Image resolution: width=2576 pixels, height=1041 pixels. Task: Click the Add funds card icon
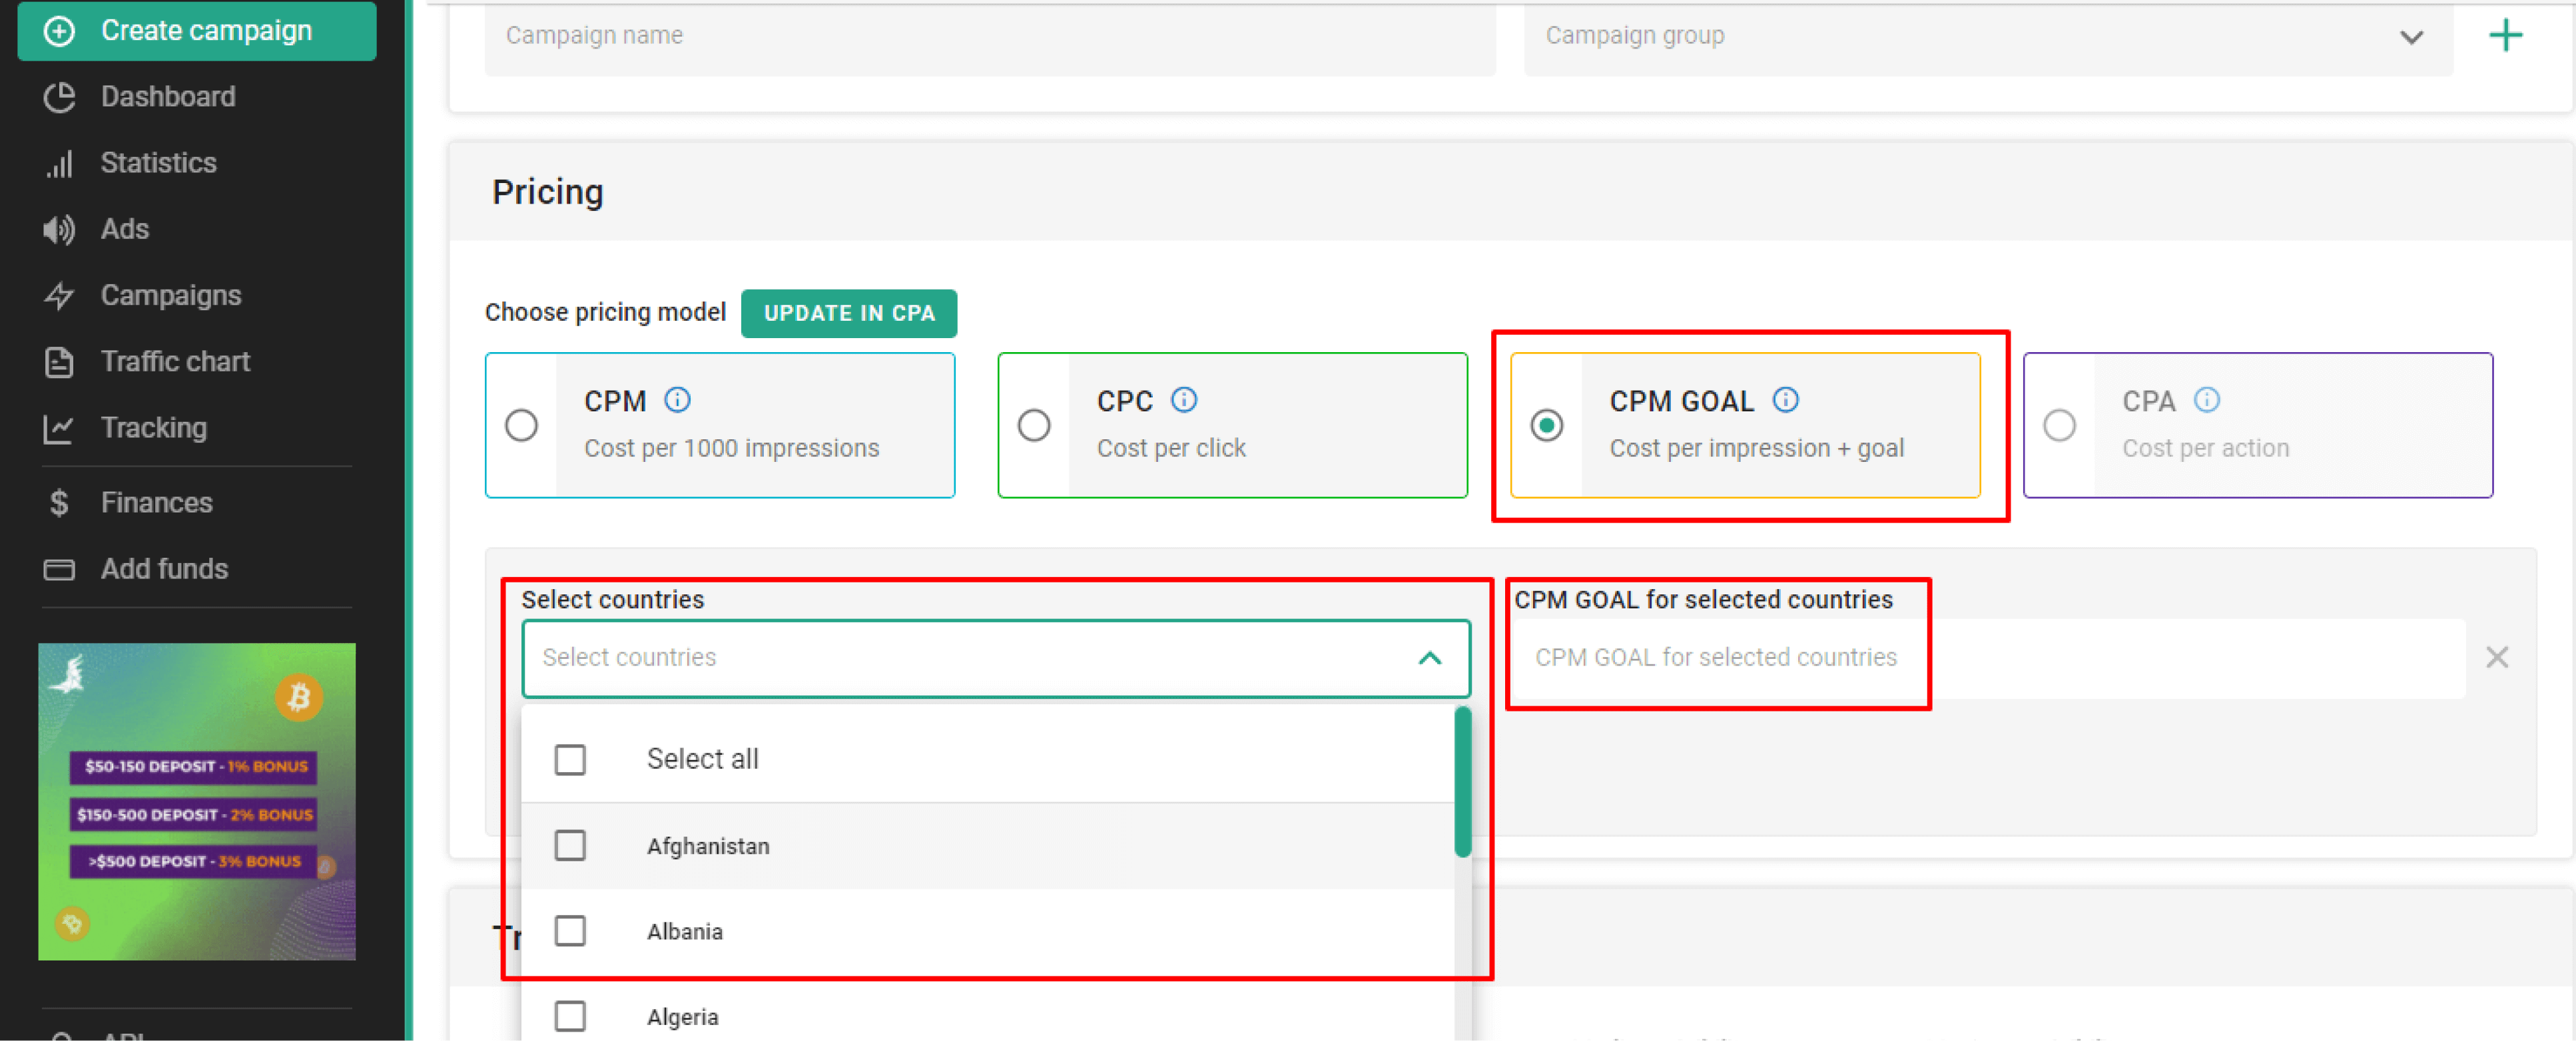point(59,568)
